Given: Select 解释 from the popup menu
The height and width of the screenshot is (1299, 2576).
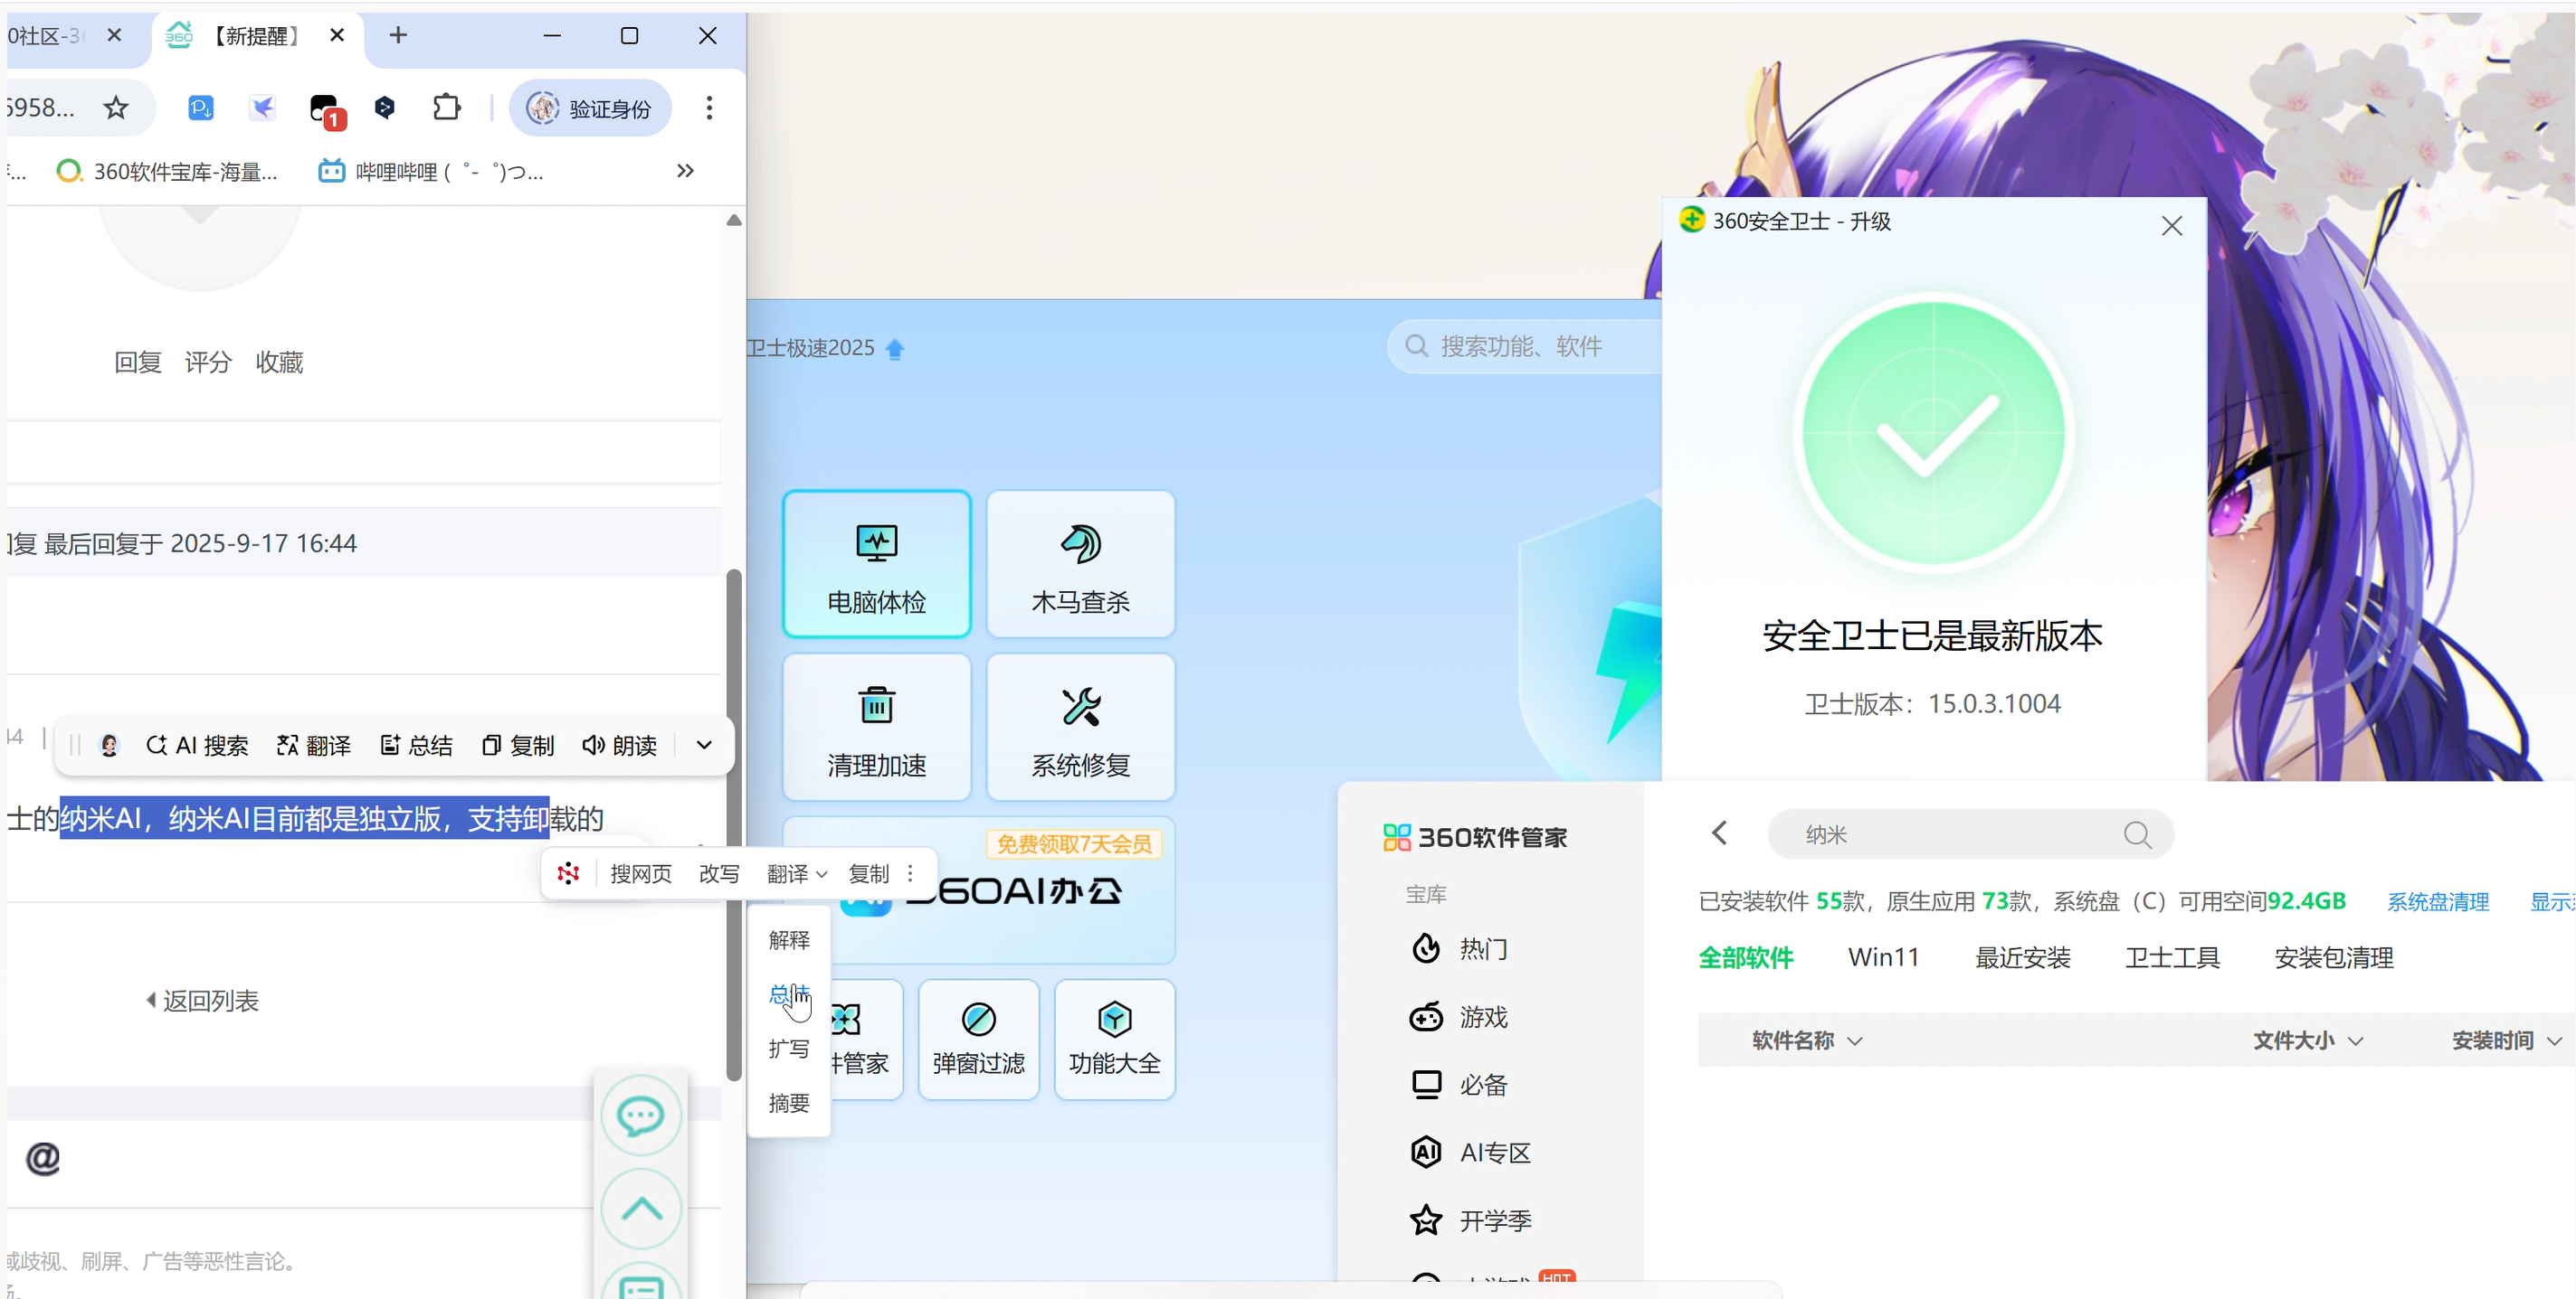Looking at the screenshot, I should click(789, 939).
